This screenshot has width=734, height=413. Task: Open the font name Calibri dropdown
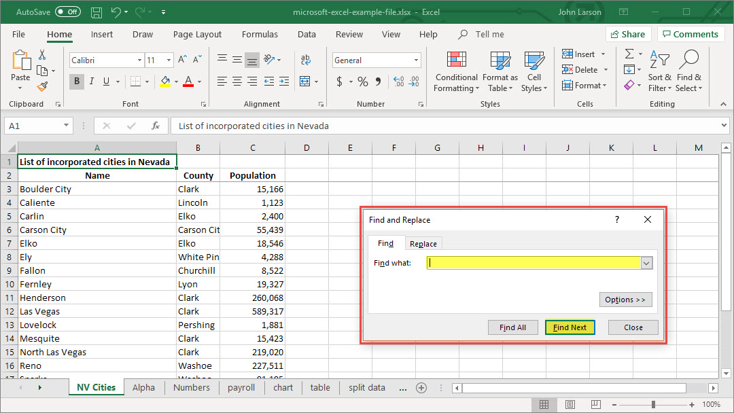click(x=139, y=60)
